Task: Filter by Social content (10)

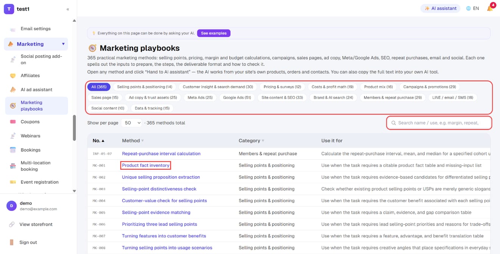Action: point(108,108)
